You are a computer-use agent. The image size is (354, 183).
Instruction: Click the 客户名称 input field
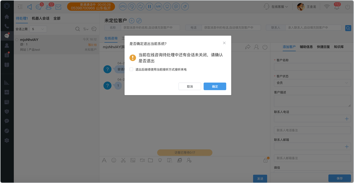pyautogui.click(x=312, y=67)
